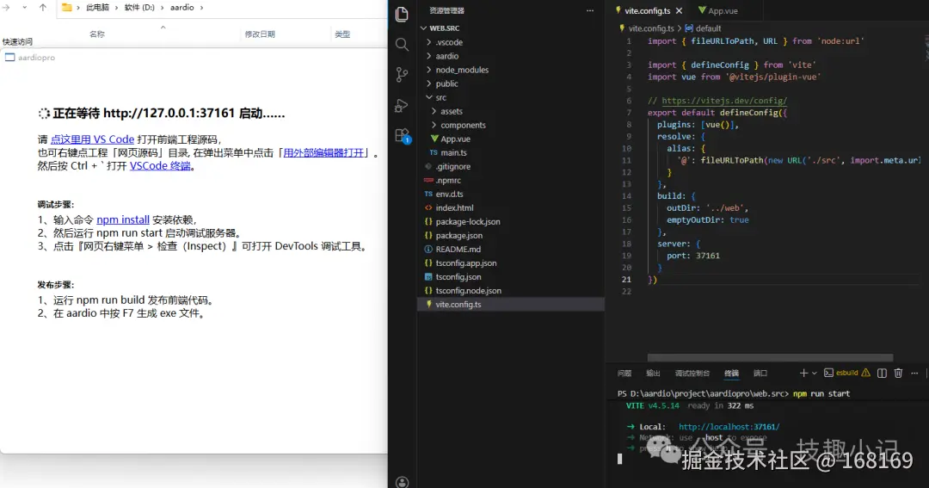The image size is (929, 488).
Task: Open .gitignore file
Action: click(452, 167)
